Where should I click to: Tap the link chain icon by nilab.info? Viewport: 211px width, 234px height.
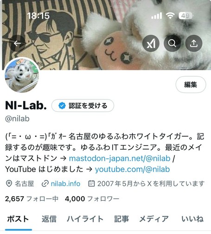(45, 184)
